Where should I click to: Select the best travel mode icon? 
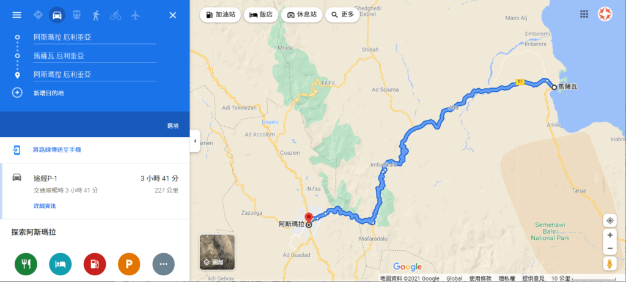click(x=39, y=15)
